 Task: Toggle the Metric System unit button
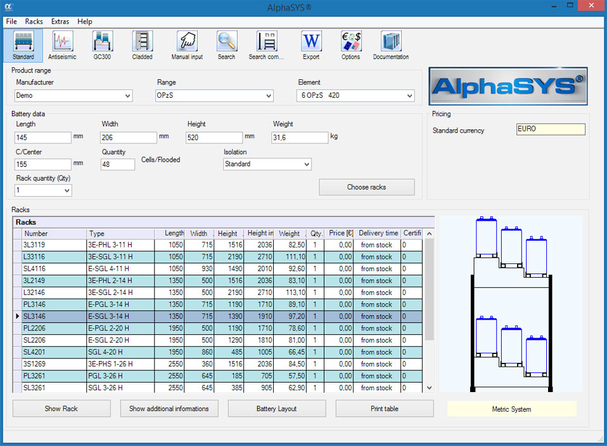[x=511, y=409]
